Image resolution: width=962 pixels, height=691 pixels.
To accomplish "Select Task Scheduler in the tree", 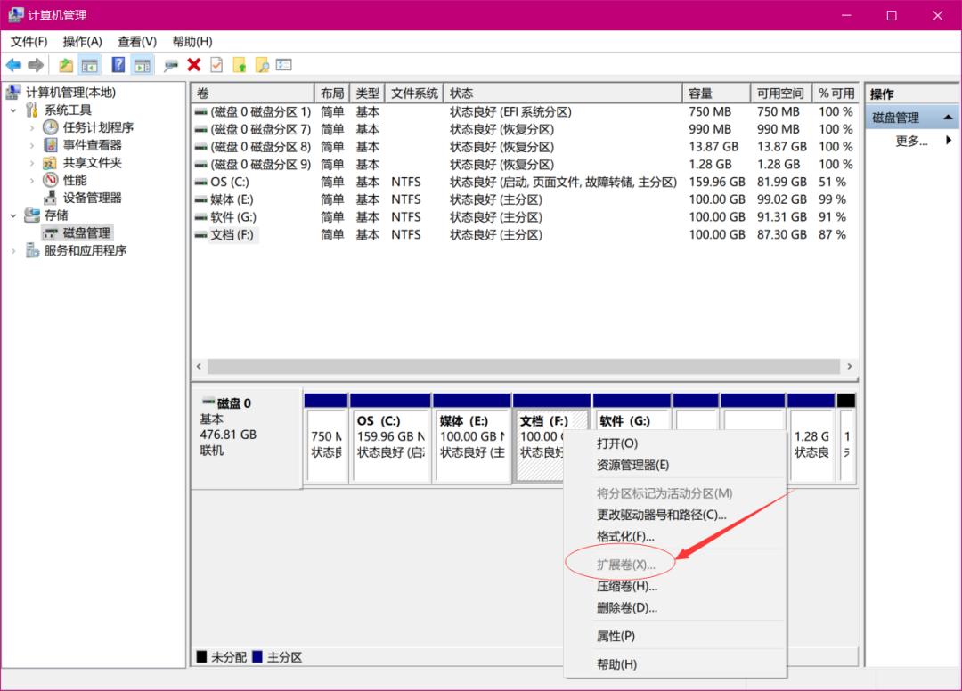I will (x=98, y=127).
